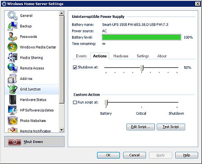
Task: Close the Windows Home Server Settings window
Action: [x=197, y=4]
